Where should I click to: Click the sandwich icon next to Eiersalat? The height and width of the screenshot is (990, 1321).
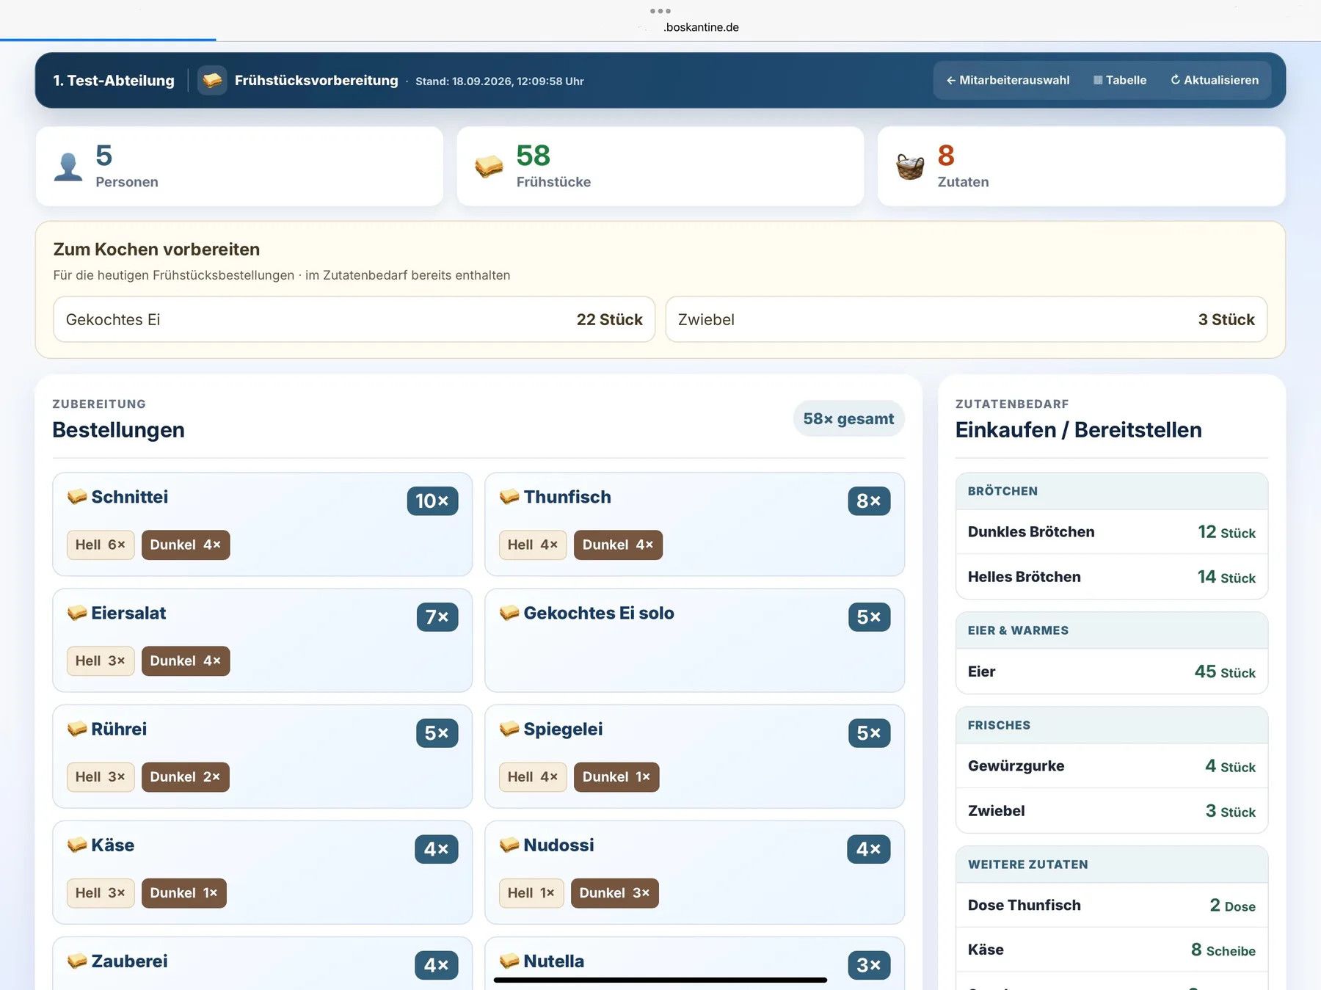coord(77,613)
